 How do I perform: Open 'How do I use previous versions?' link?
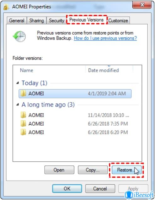pyautogui.click(x=105, y=38)
